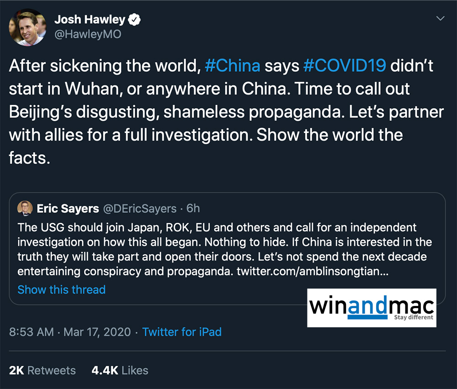Follow the #COVID19 hashtag
The height and width of the screenshot is (389, 457).
tap(345, 65)
